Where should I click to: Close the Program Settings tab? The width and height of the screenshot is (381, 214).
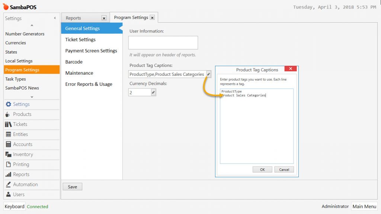tap(152, 17)
